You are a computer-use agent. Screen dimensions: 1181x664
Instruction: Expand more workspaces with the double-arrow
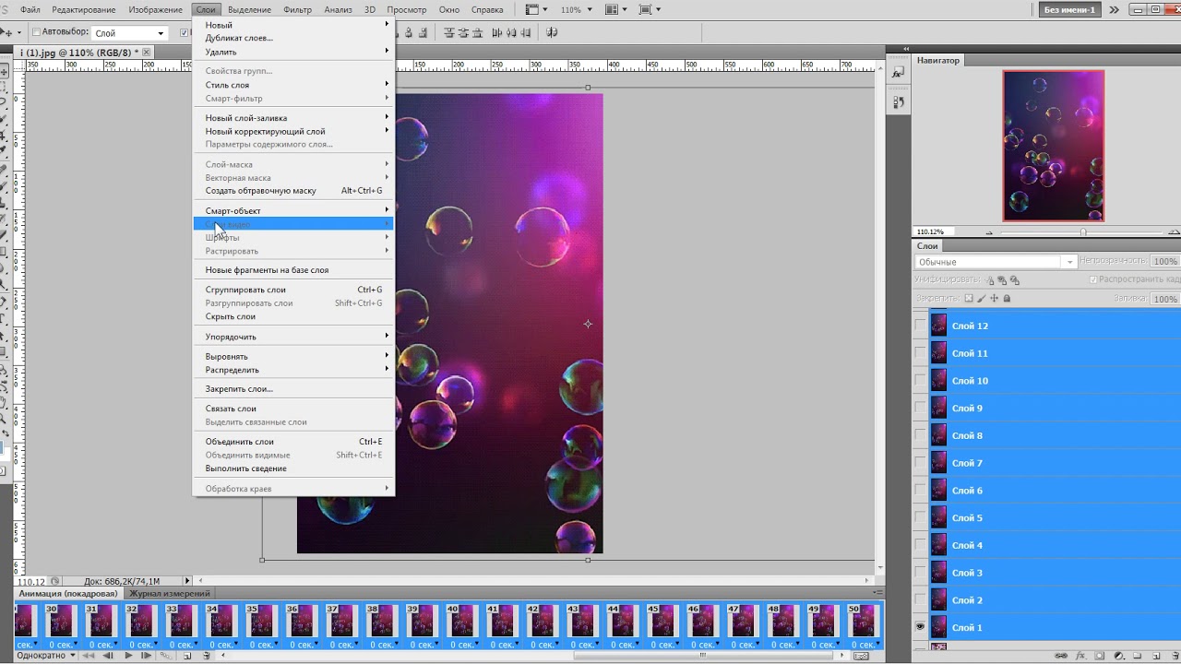point(1114,10)
